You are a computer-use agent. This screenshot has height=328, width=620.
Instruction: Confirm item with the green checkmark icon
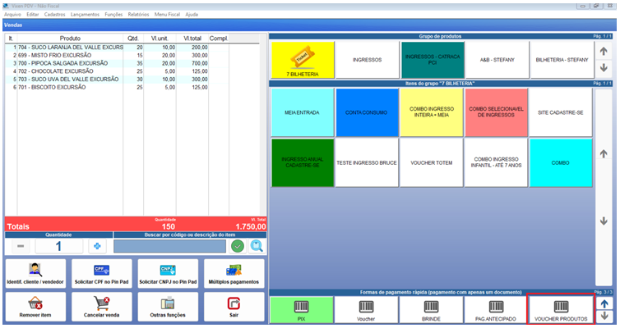tap(238, 246)
